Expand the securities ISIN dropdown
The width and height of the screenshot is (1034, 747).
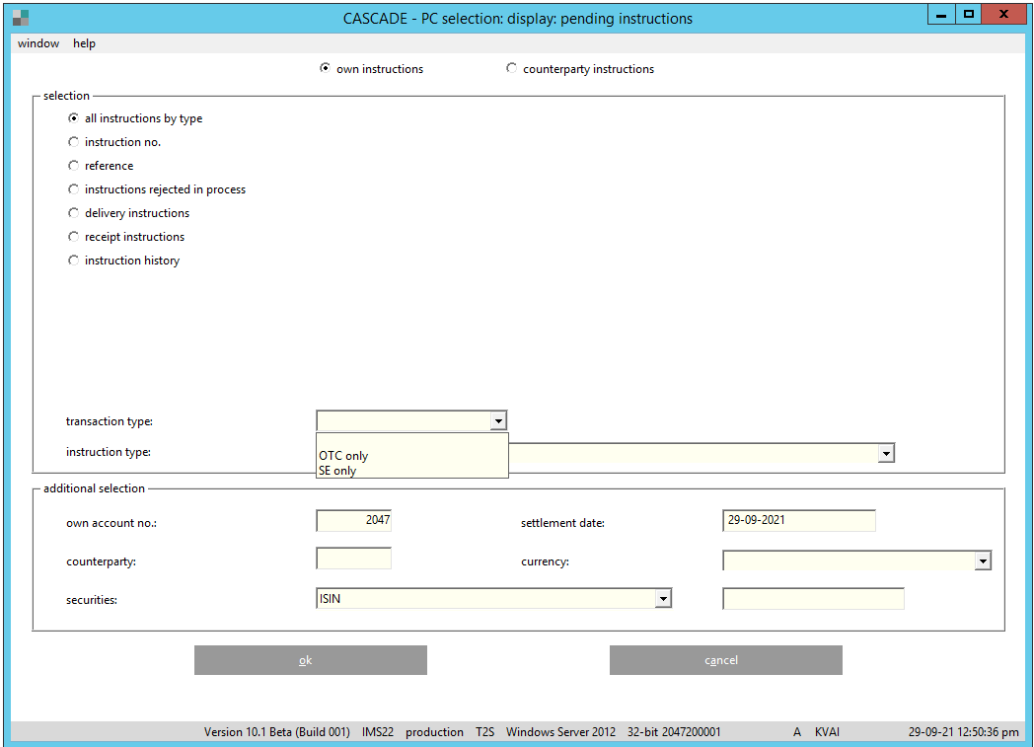click(x=663, y=599)
